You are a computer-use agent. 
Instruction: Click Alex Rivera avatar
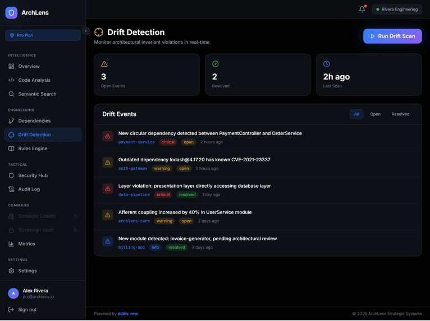(13, 294)
